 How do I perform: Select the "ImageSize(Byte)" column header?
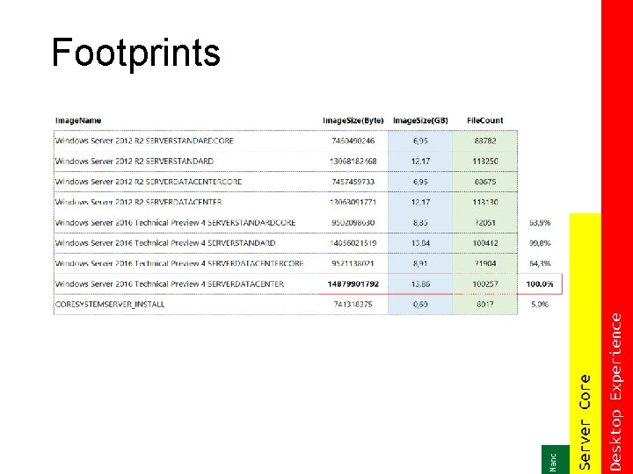coord(353,120)
